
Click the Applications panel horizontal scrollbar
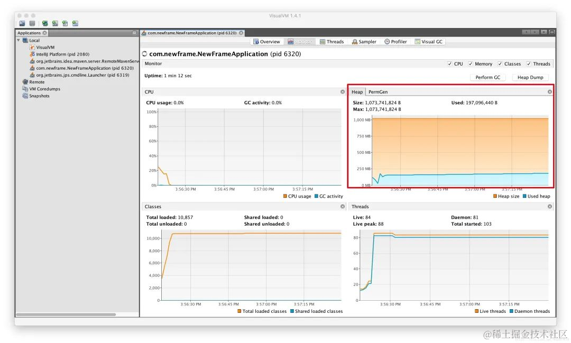click(66, 314)
